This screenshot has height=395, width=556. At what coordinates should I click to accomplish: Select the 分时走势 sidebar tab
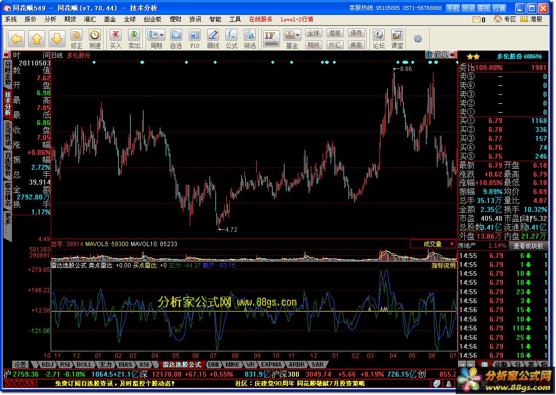tap(8, 73)
